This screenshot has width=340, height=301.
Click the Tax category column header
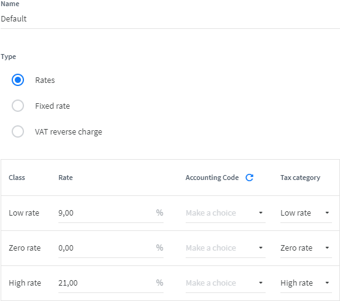(300, 178)
